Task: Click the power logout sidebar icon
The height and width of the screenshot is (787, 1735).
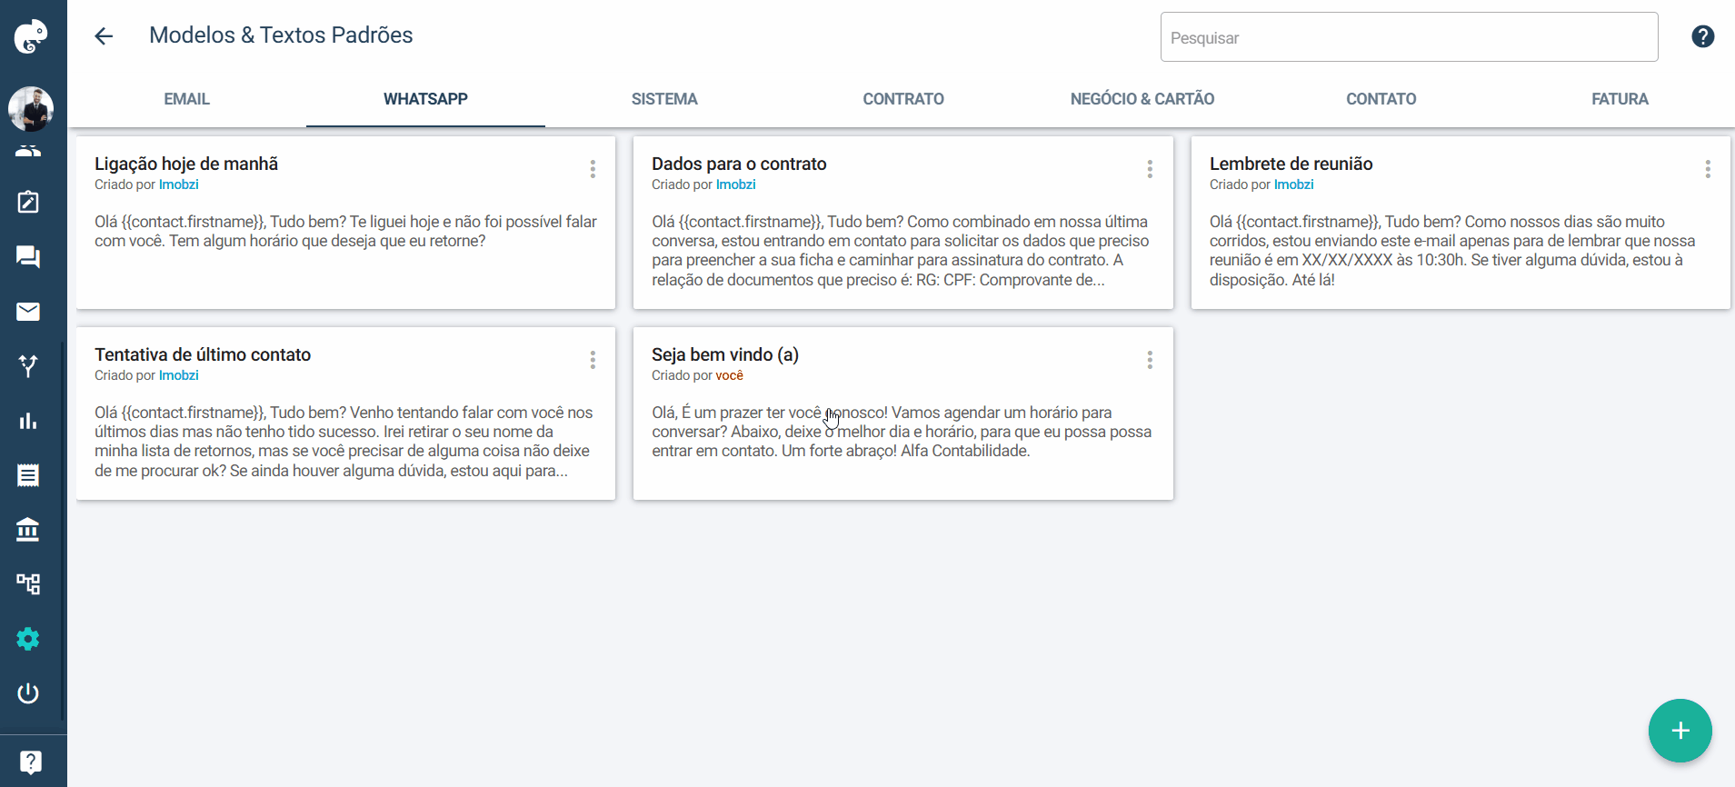Action: pos(28,693)
